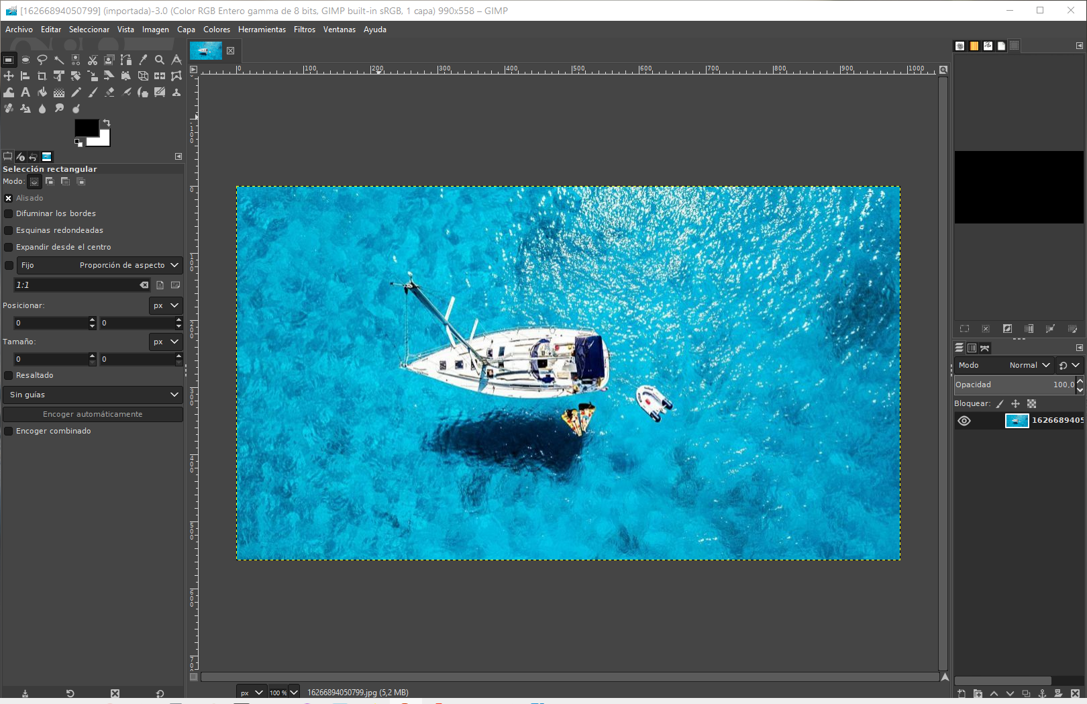Open the Filtros menu

304,30
